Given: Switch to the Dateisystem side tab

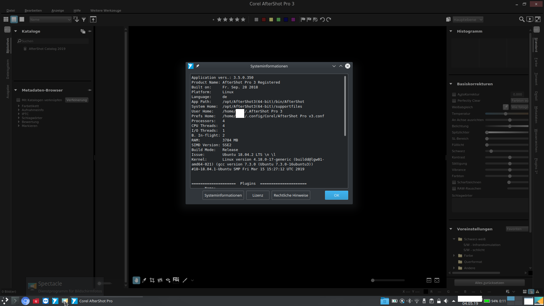Looking at the screenshot, I should (8, 69).
